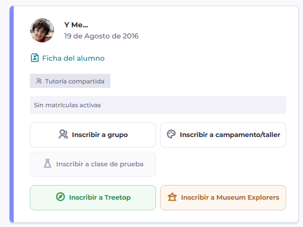Click Inscribir a clase de prueba

(93, 164)
